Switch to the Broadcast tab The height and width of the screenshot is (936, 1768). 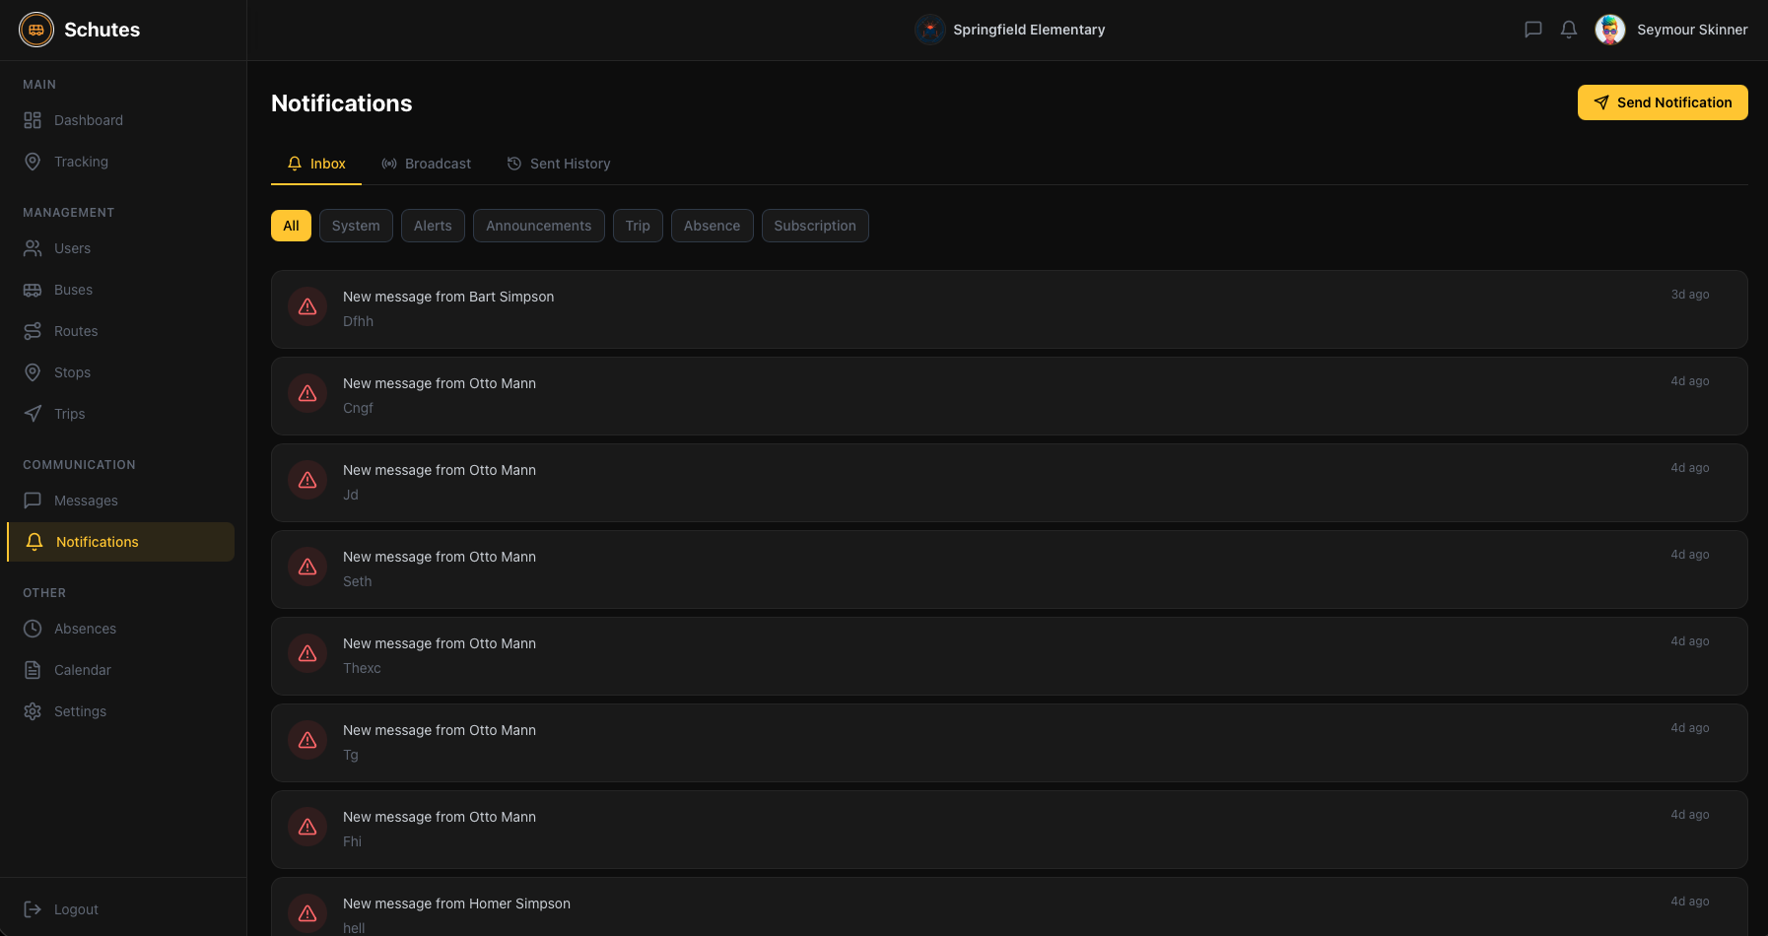(427, 164)
